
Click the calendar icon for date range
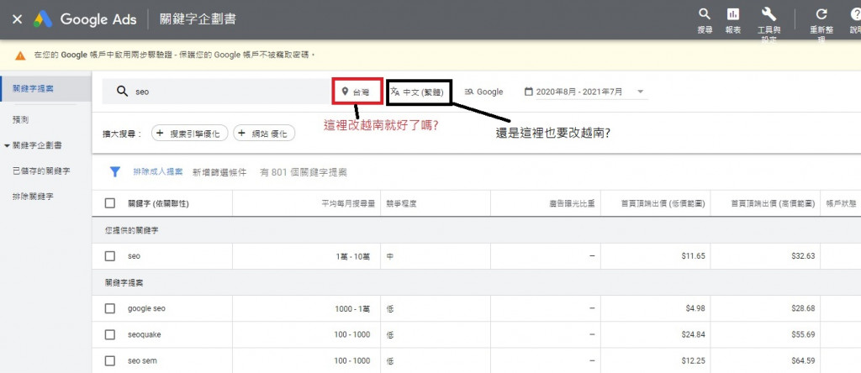529,92
